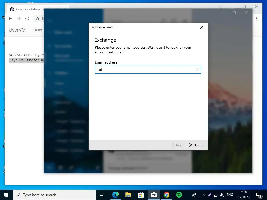Image resolution: width=267 pixels, height=200 pixels.
Task: Open Spotify from taskbar
Action: tap(179, 195)
